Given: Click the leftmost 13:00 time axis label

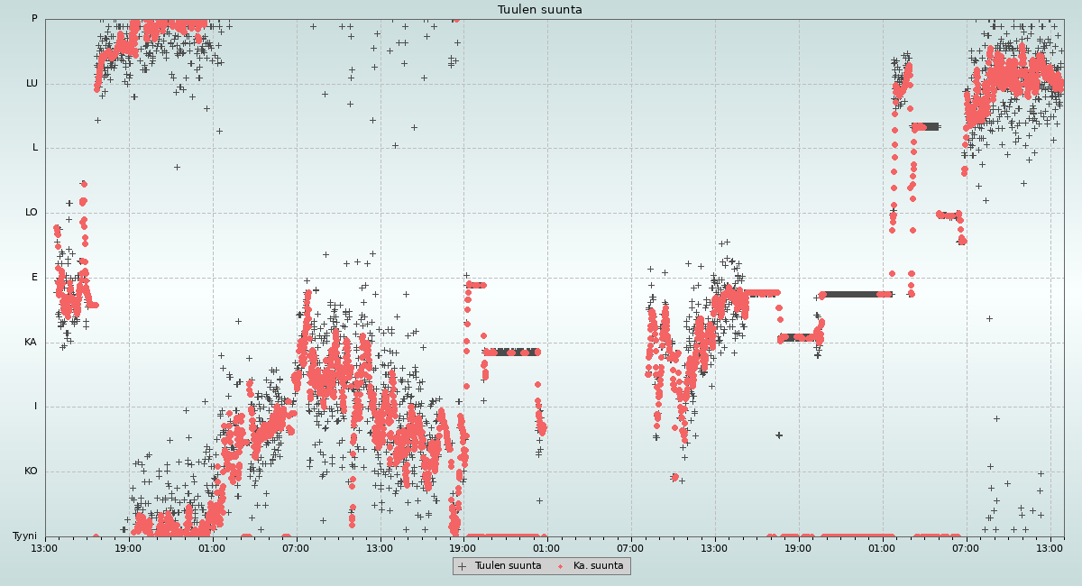Looking at the screenshot, I should (45, 547).
